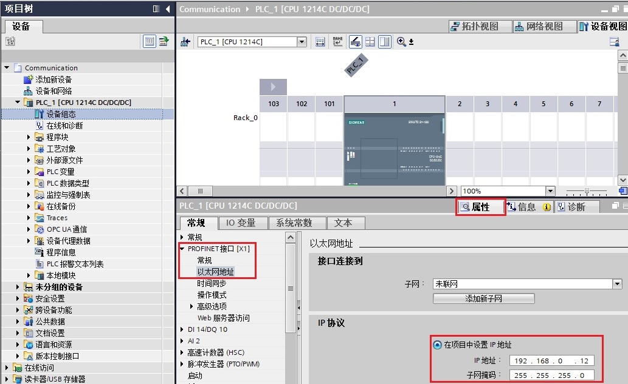Image resolution: width=628 pixels, height=384 pixels.
Task: Expand the 程序块 folder
Action: [28, 137]
